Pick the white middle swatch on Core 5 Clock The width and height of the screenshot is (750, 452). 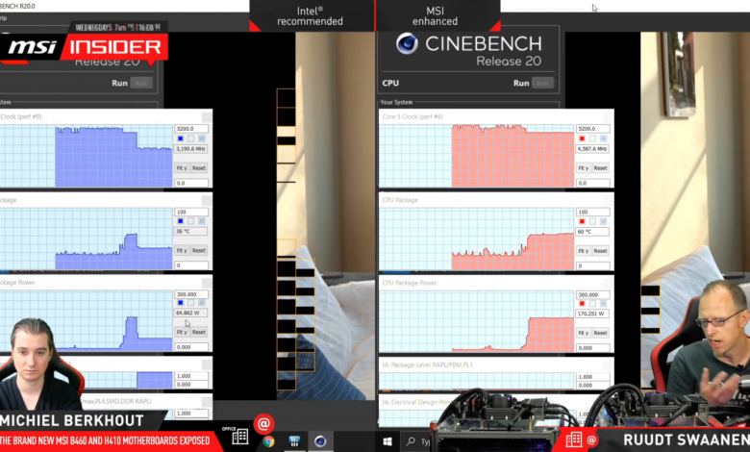(592, 138)
